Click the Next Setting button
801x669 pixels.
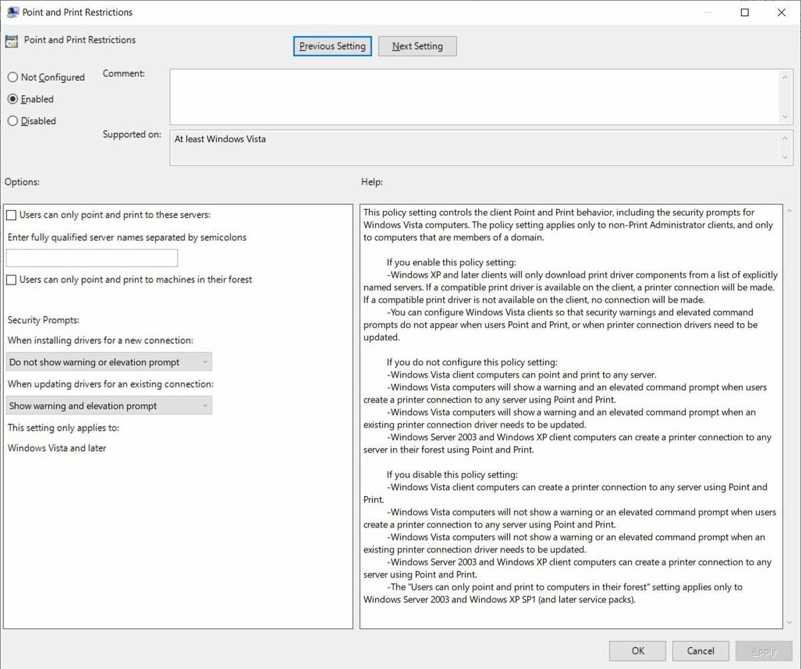tap(417, 46)
